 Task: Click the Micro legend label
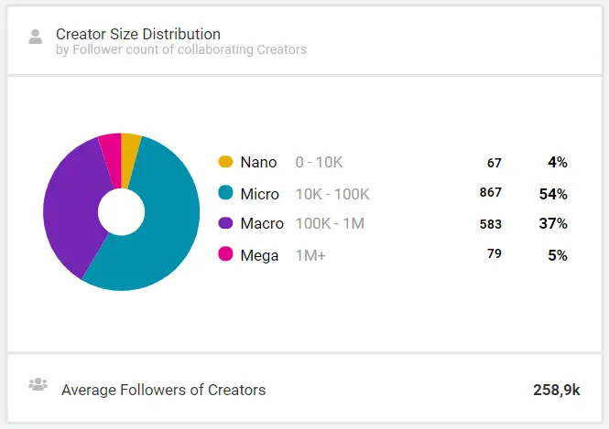pos(259,194)
